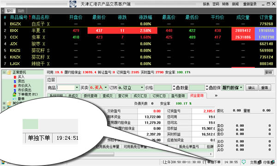Viewport: 277px width, 166px height.
Task: Switch to the 未成交 tab
Action: [73, 95]
